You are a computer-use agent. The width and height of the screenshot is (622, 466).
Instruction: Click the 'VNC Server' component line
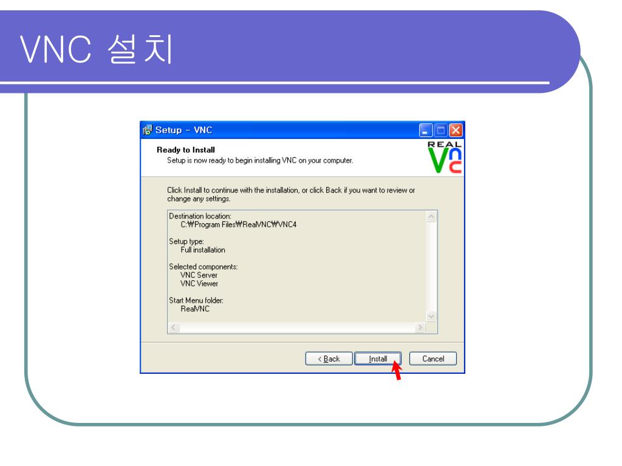pyautogui.click(x=199, y=275)
